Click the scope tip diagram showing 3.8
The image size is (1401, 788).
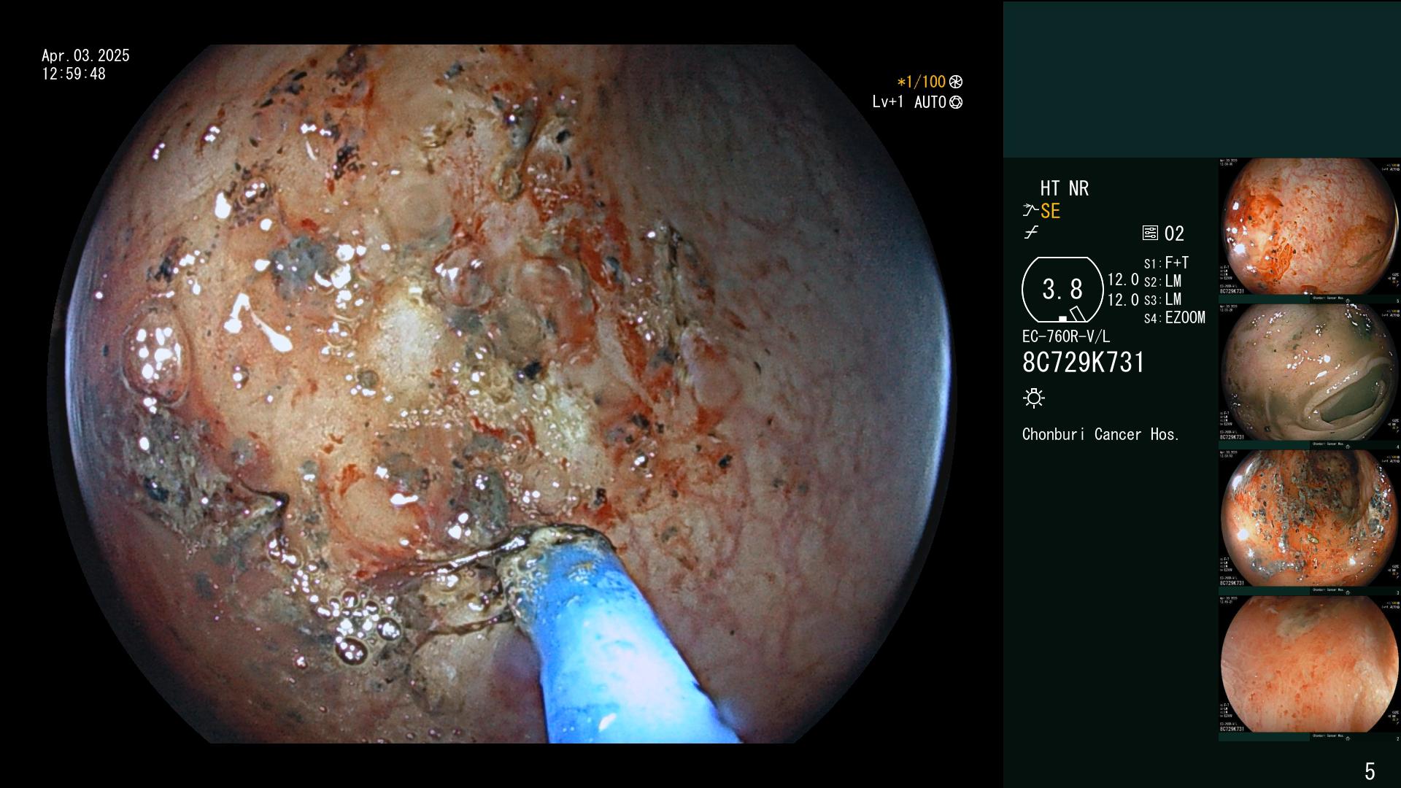[x=1062, y=290]
